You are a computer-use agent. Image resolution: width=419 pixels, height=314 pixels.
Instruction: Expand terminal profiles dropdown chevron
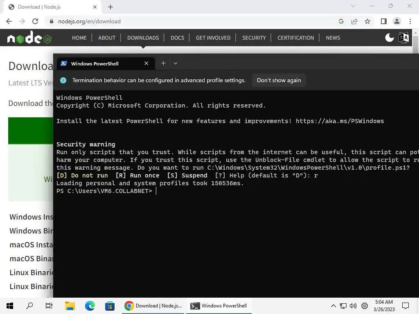tap(176, 63)
